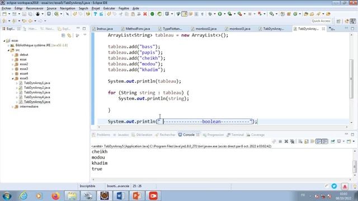Click the cursor position 25 : 26 in status bar
This screenshot has width=358, height=201.
point(137,186)
